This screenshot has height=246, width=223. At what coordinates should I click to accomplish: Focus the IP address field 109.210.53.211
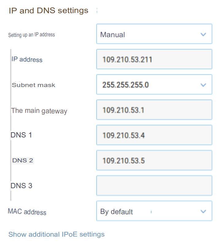(x=154, y=59)
